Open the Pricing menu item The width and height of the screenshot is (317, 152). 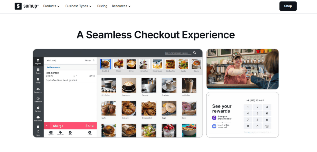coord(102,6)
